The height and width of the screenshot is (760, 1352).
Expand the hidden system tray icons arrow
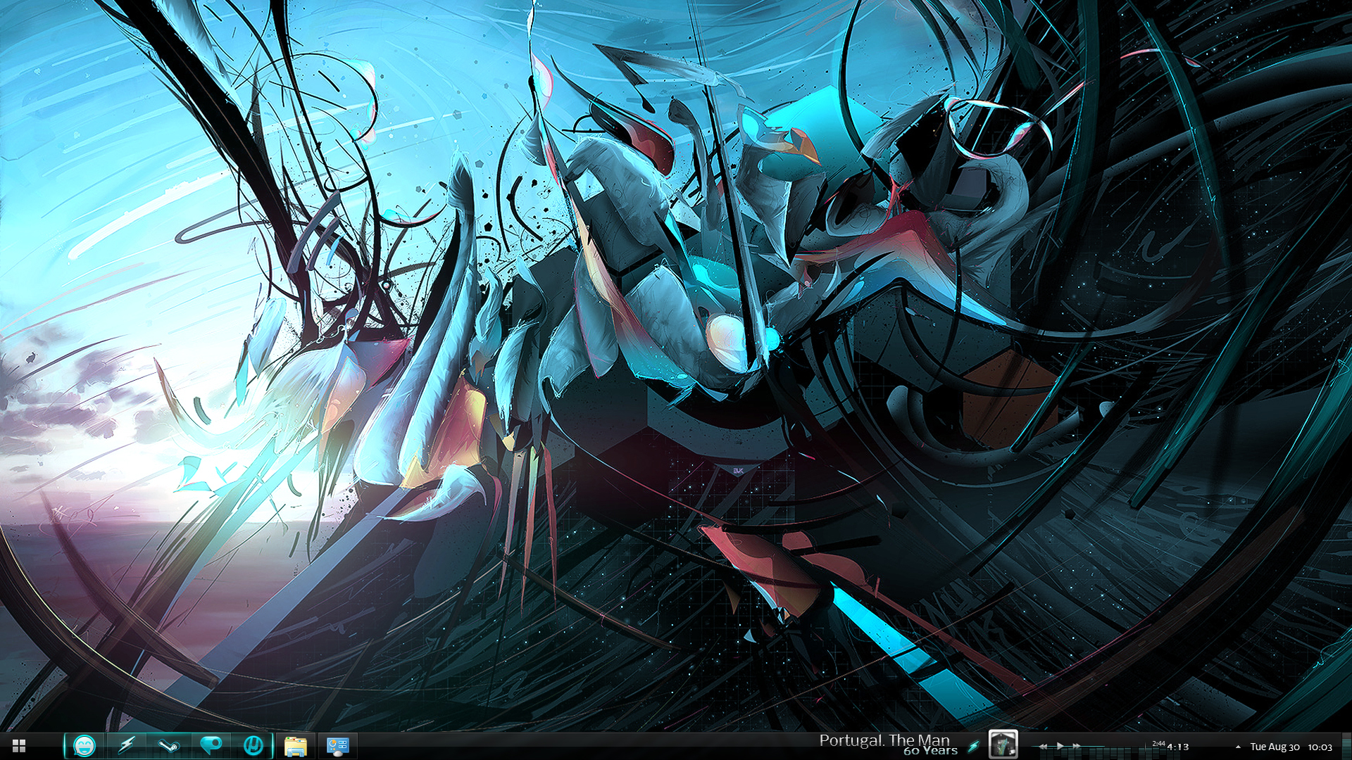coord(1238,747)
